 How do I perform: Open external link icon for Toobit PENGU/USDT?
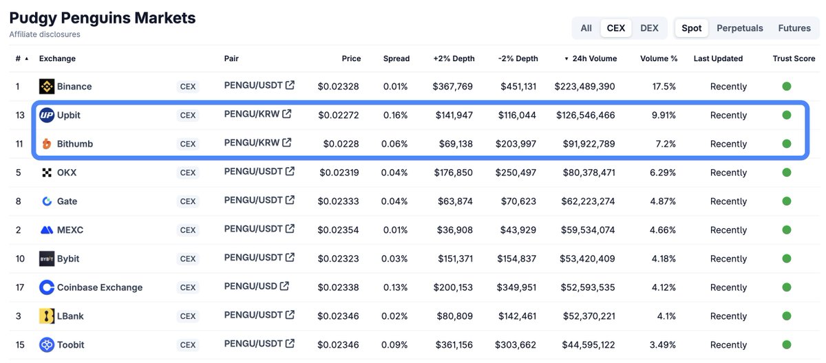click(290, 343)
